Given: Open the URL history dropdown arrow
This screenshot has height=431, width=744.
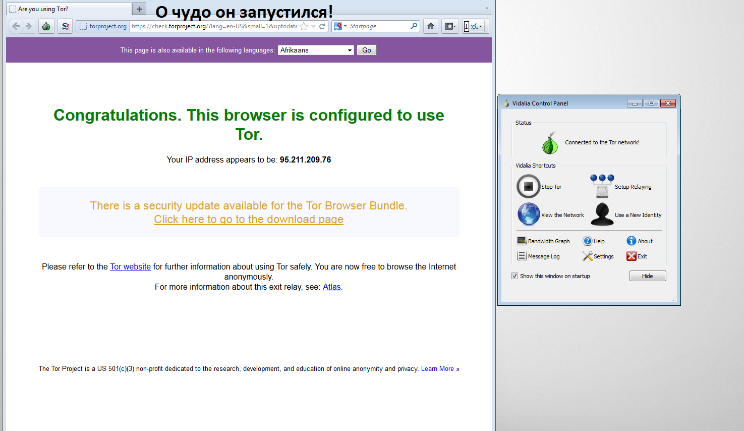Looking at the screenshot, I should (313, 26).
